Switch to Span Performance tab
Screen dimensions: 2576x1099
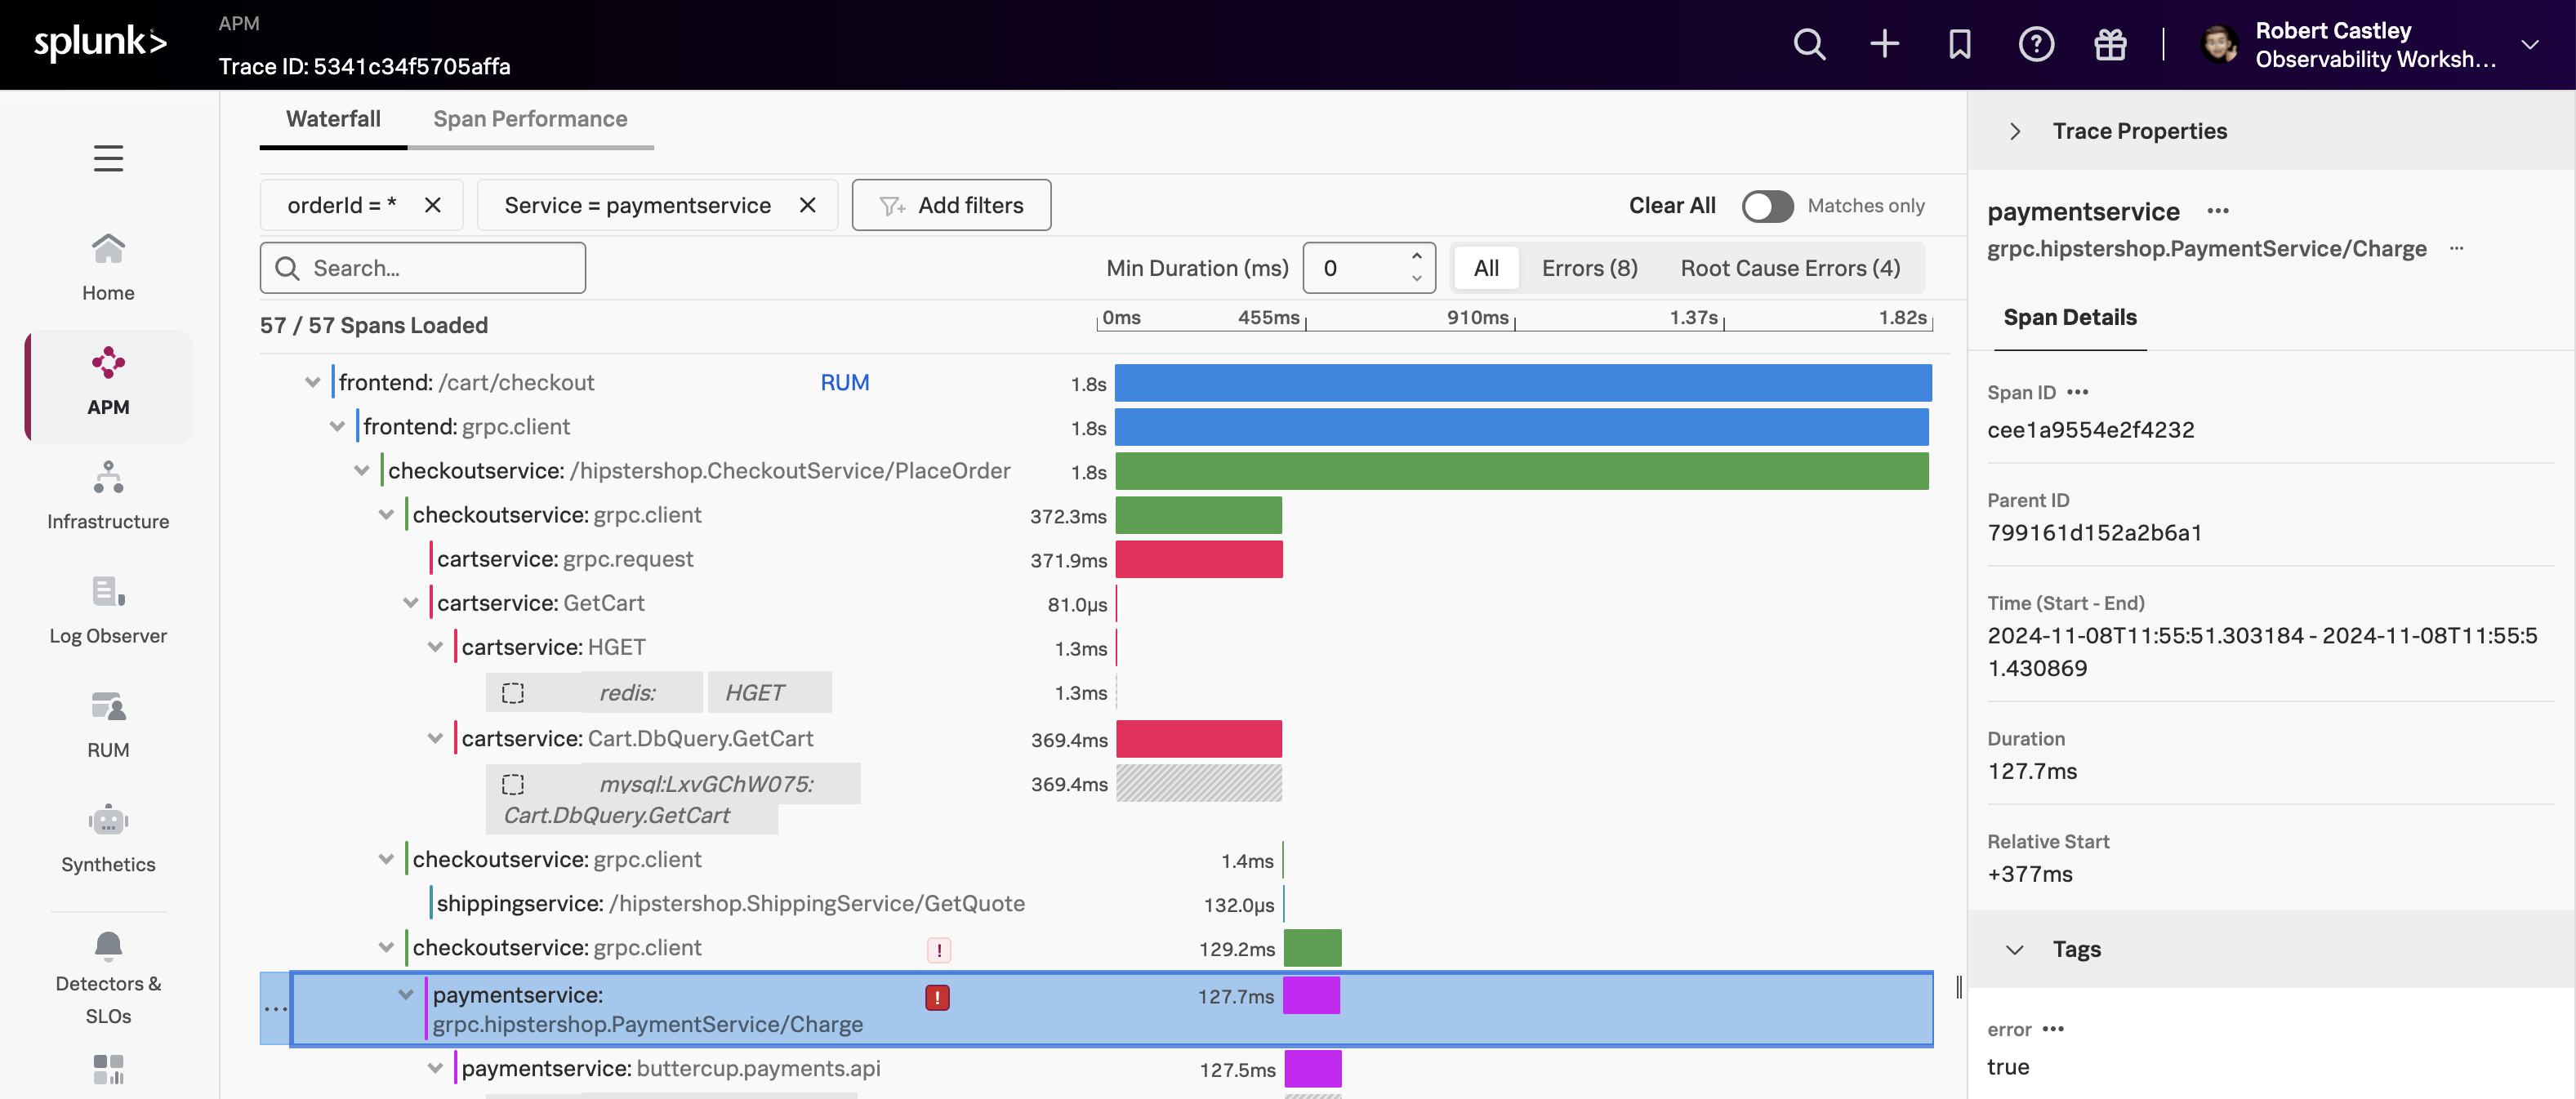(x=530, y=119)
